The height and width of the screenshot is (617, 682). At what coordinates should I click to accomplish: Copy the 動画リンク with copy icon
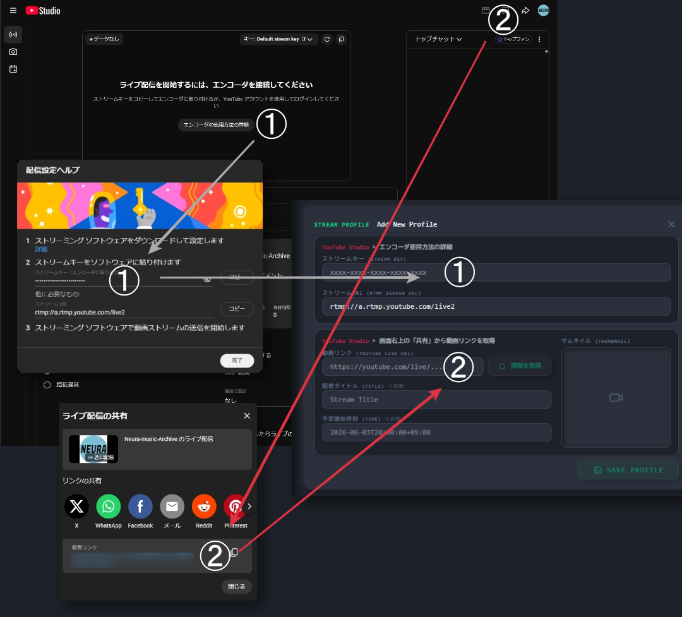click(234, 552)
